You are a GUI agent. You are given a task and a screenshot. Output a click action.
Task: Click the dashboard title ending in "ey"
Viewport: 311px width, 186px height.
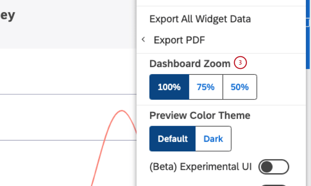tap(7, 16)
